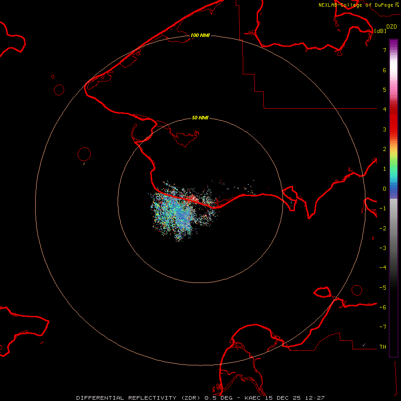Click the -6 dB label on the color scale
This screenshot has height=401, width=401.
point(383,307)
